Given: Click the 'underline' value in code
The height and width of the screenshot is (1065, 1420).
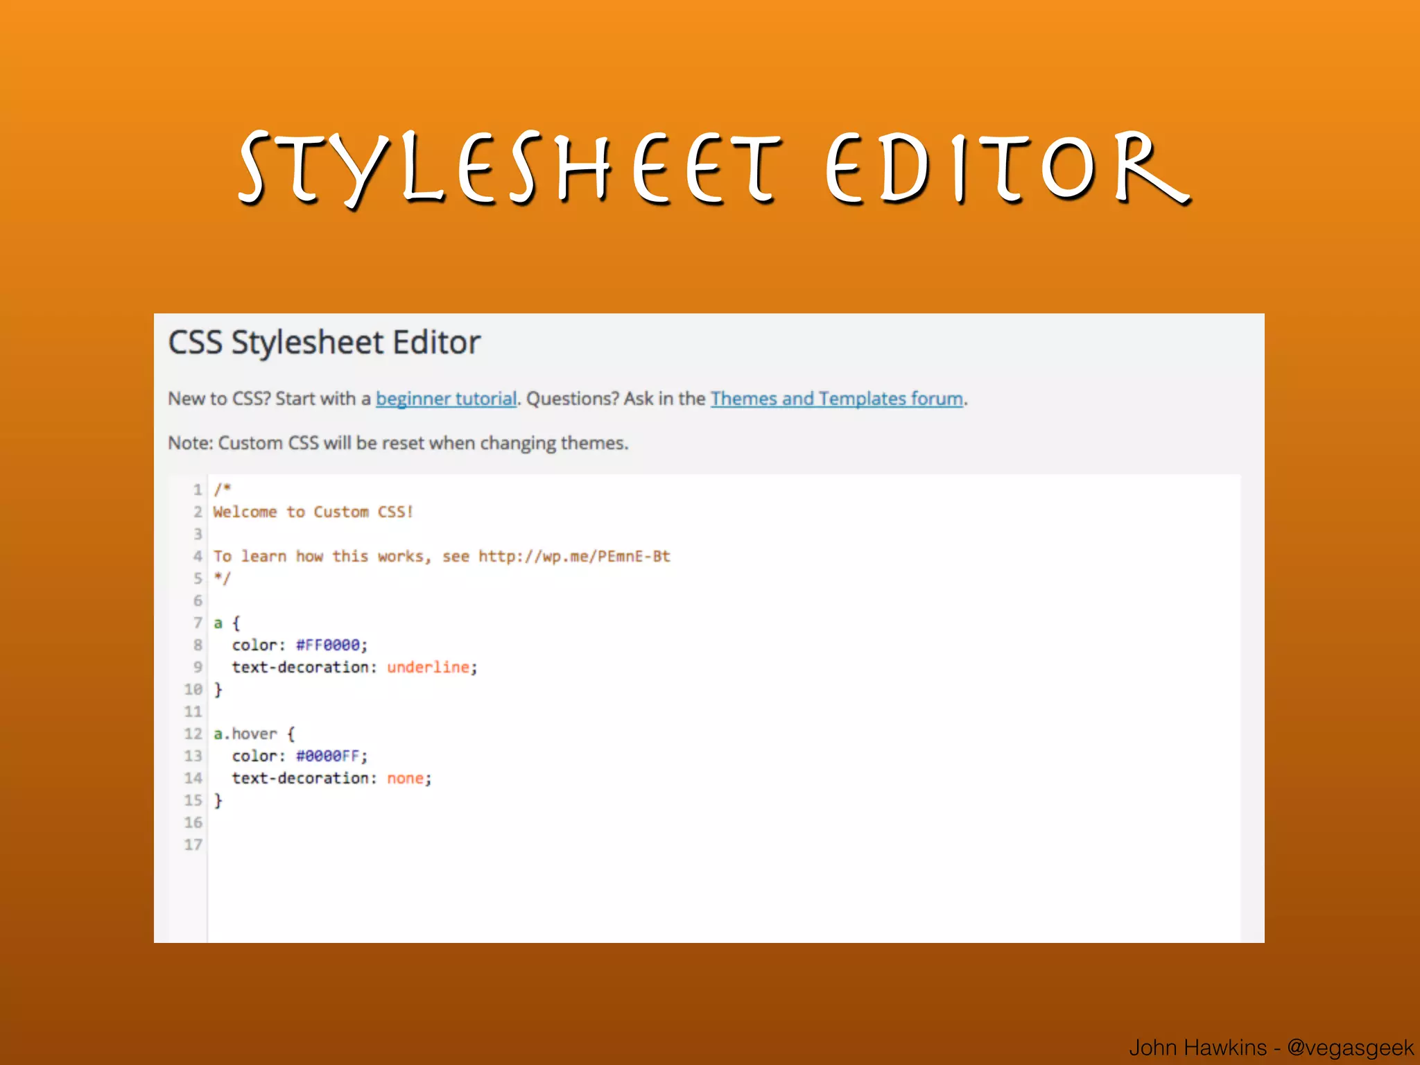Looking at the screenshot, I should (x=428, y=667).
